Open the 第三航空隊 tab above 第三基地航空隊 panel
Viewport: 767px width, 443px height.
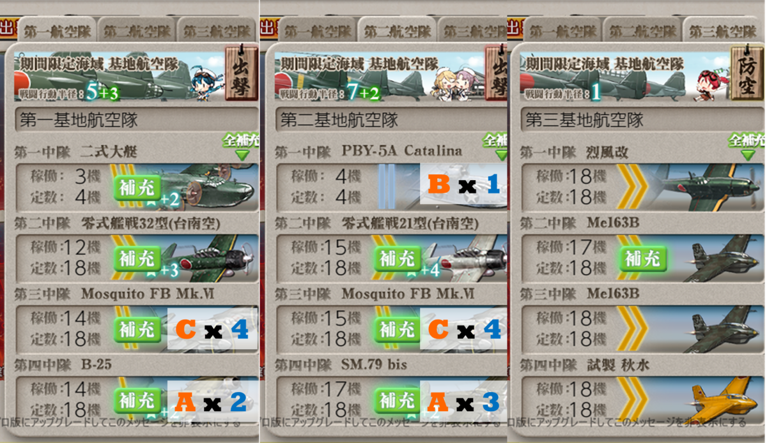click(722, 31)
